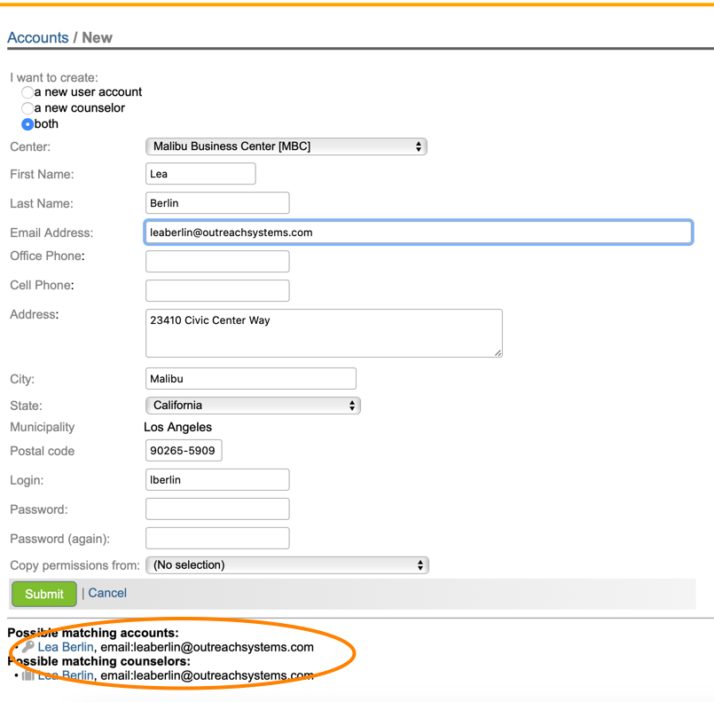Expand the State dropdown showing California

253,406
